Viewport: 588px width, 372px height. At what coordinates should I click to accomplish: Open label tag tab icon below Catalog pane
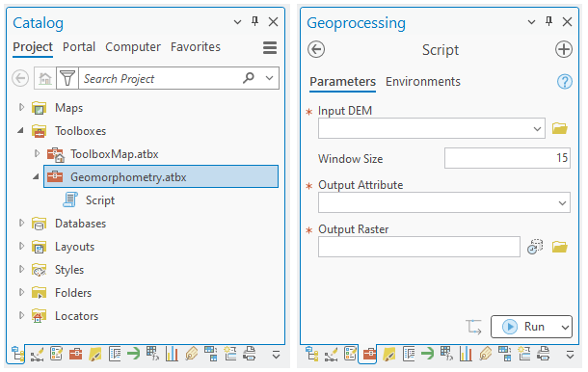pyautogui.click(x=191, y=354)
